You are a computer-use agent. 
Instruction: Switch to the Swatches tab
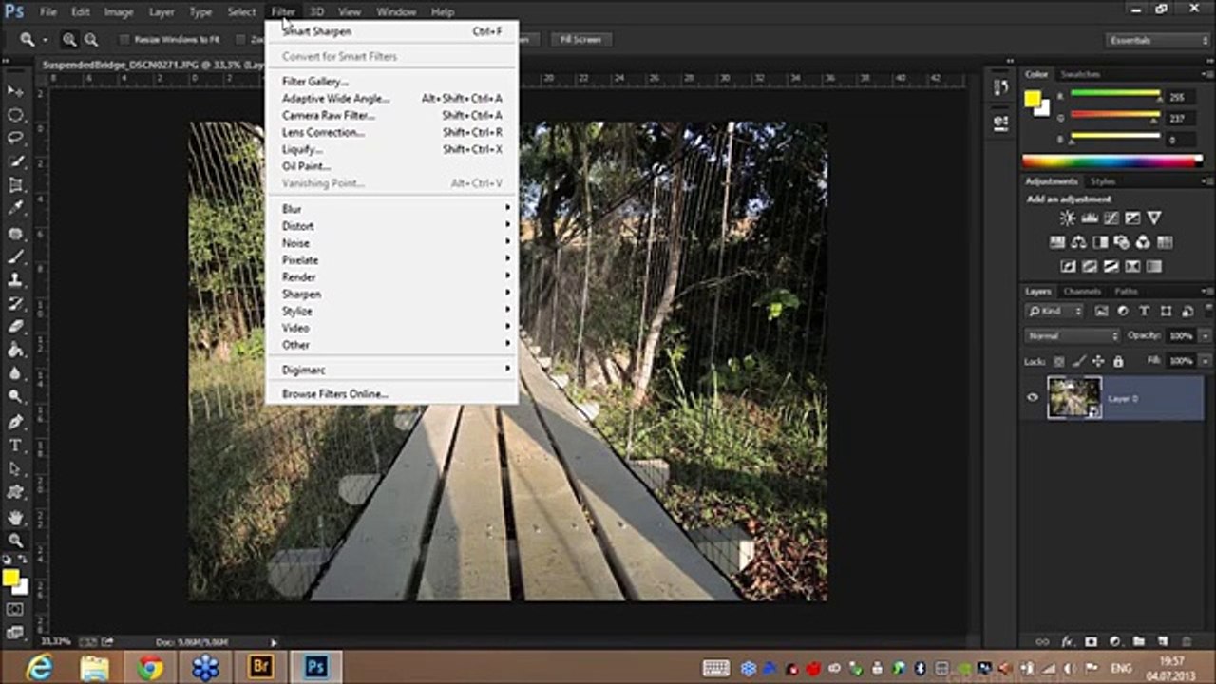1080,74
